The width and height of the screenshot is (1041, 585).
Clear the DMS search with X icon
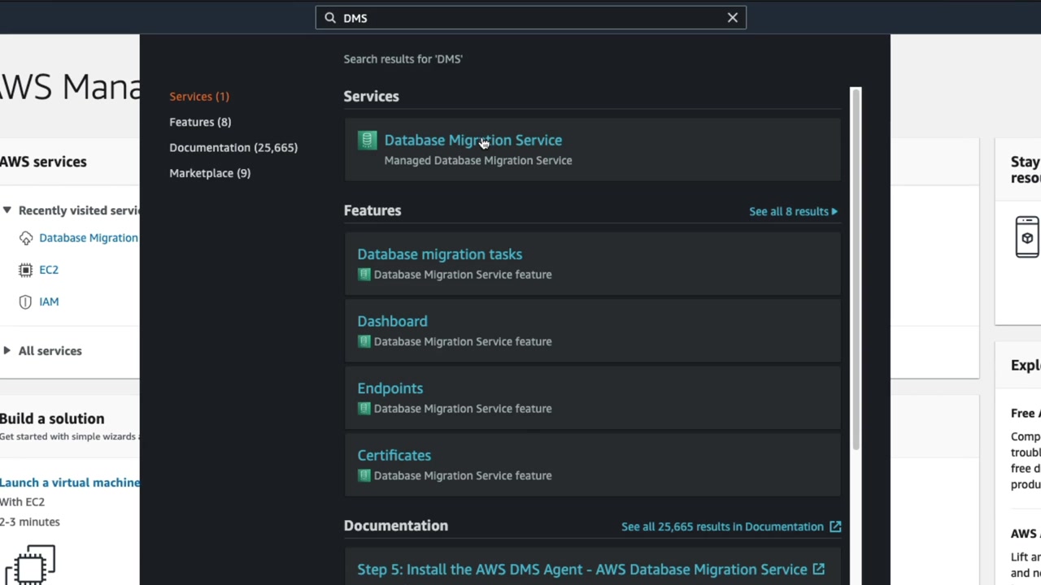point(732,18)
